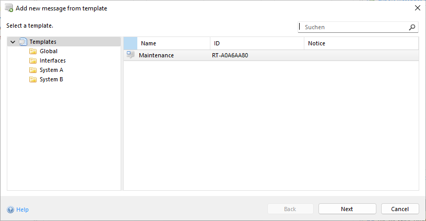
Task: Select the RT-A0A6AA80 ID cell
Action: coord(230,55)
